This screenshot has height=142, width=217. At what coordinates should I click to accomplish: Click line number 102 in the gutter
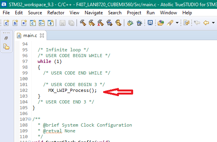pos(24,91)
